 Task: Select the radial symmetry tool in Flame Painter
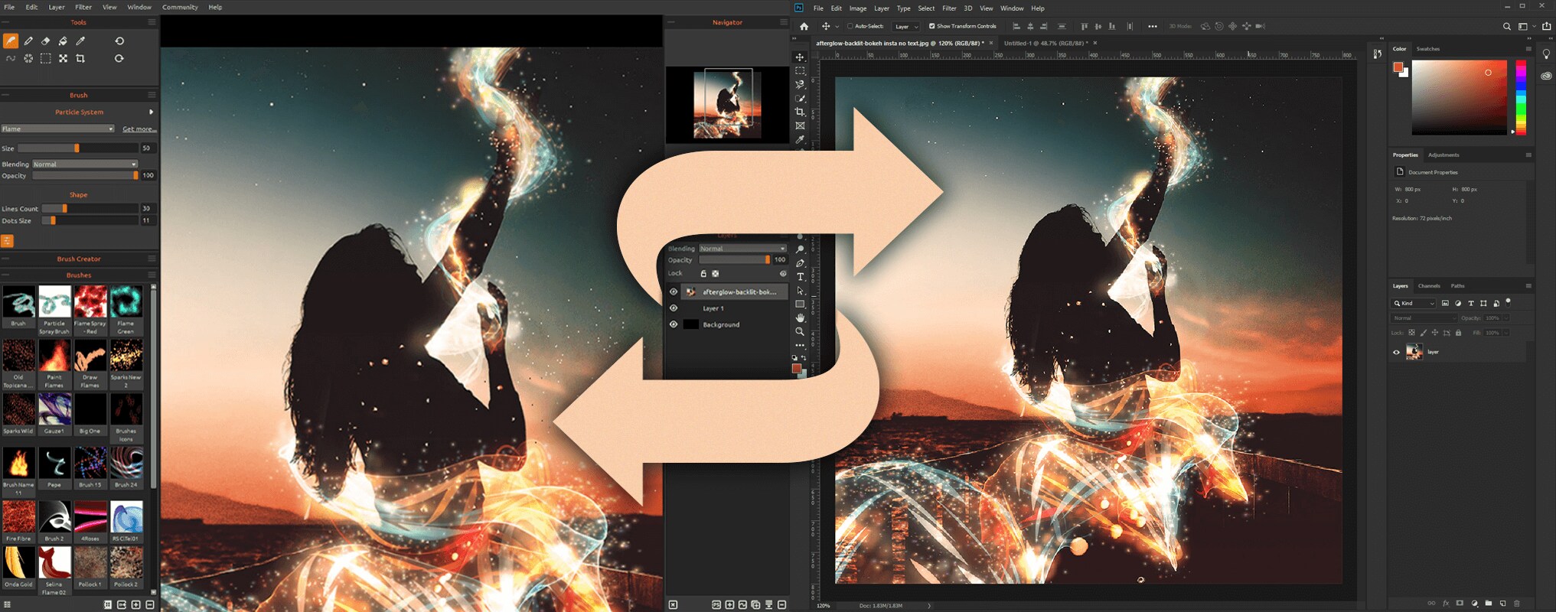click(28, 58)
